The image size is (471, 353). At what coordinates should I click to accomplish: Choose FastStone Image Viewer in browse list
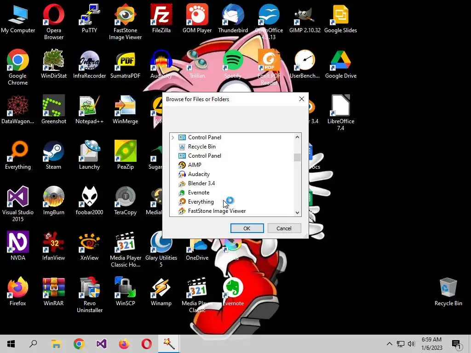217,211
